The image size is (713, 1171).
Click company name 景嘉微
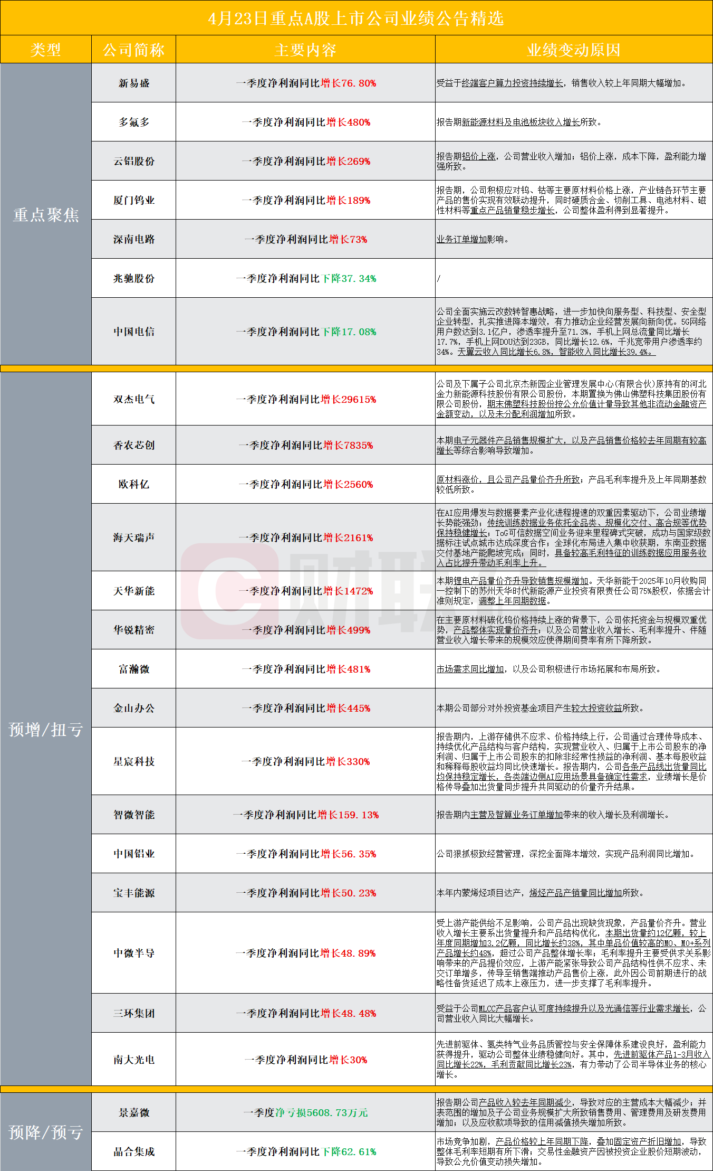coord(134,1112)
